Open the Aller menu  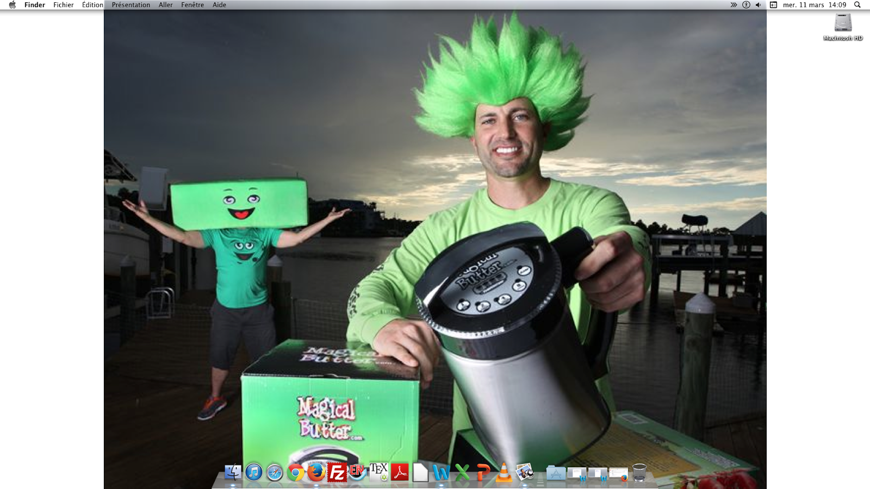click(166, 5)
